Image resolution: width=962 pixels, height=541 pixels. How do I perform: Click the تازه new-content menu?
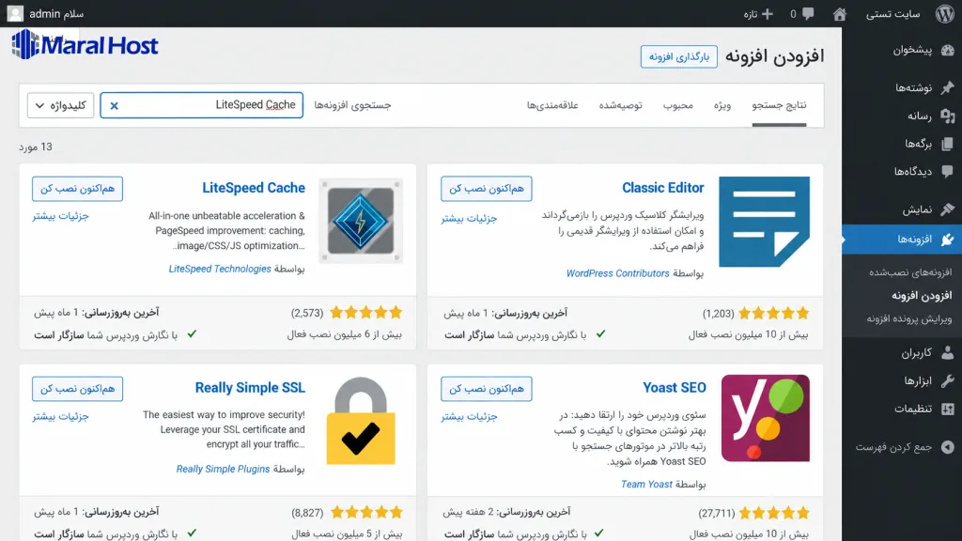pyautogui.click(x=758, y=13)
